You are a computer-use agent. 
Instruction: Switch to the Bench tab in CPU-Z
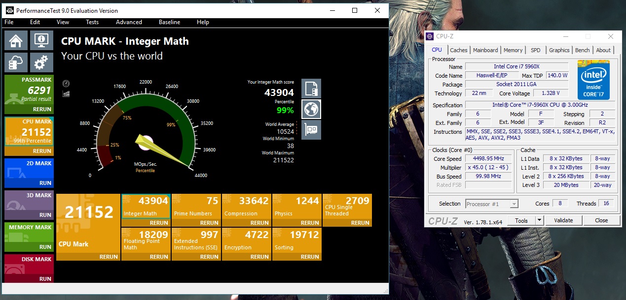click(x=582, y=50)
